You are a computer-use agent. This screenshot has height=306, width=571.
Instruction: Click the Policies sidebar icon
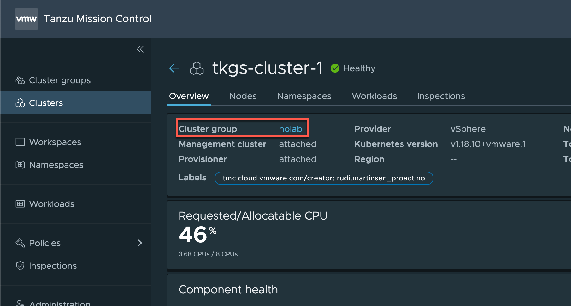pyautogui.click(x=20, y=243)
